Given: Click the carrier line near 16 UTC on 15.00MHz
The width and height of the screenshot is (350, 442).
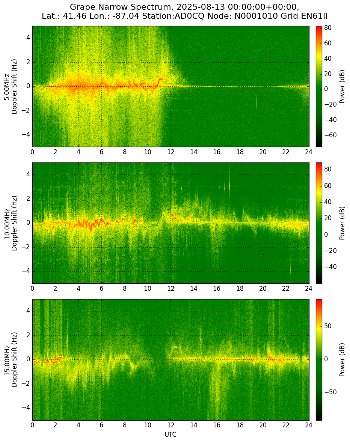Looking at the screenshot, I should (x=217, y=359).
